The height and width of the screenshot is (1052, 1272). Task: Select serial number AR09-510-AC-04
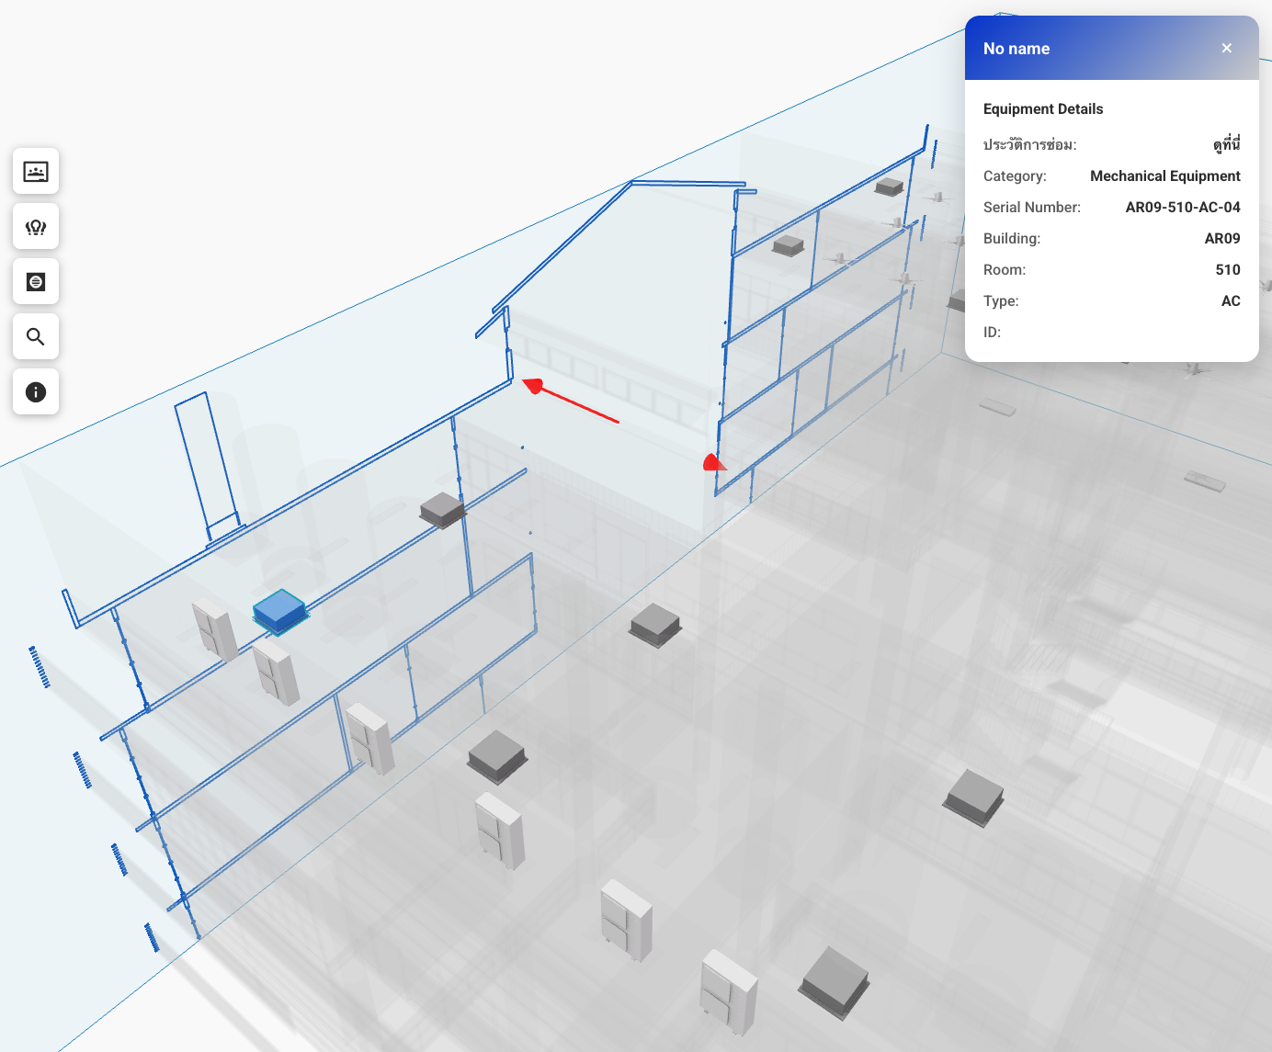coord(1182,207)
